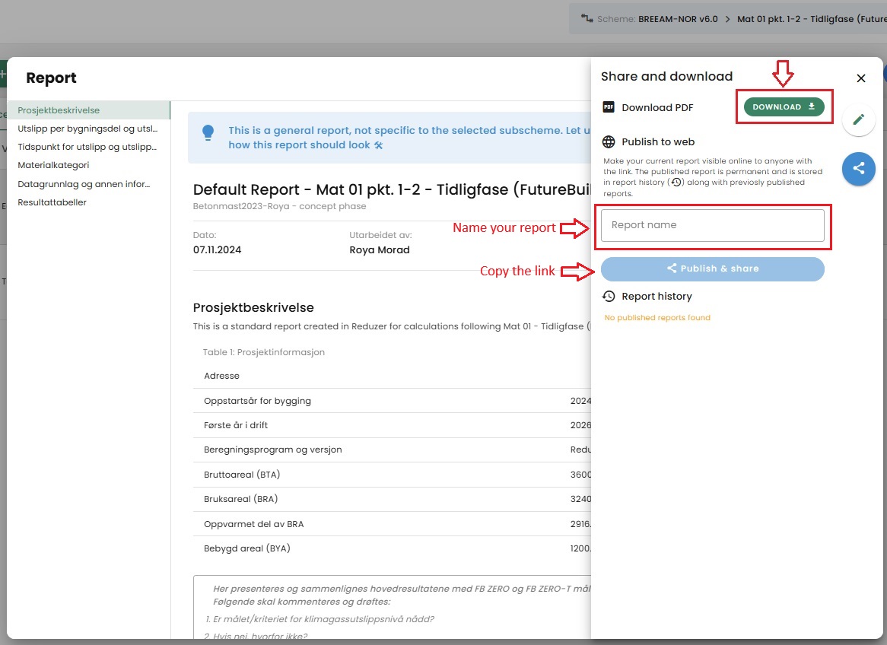Click the green pencil edit icon

(859, 119)
